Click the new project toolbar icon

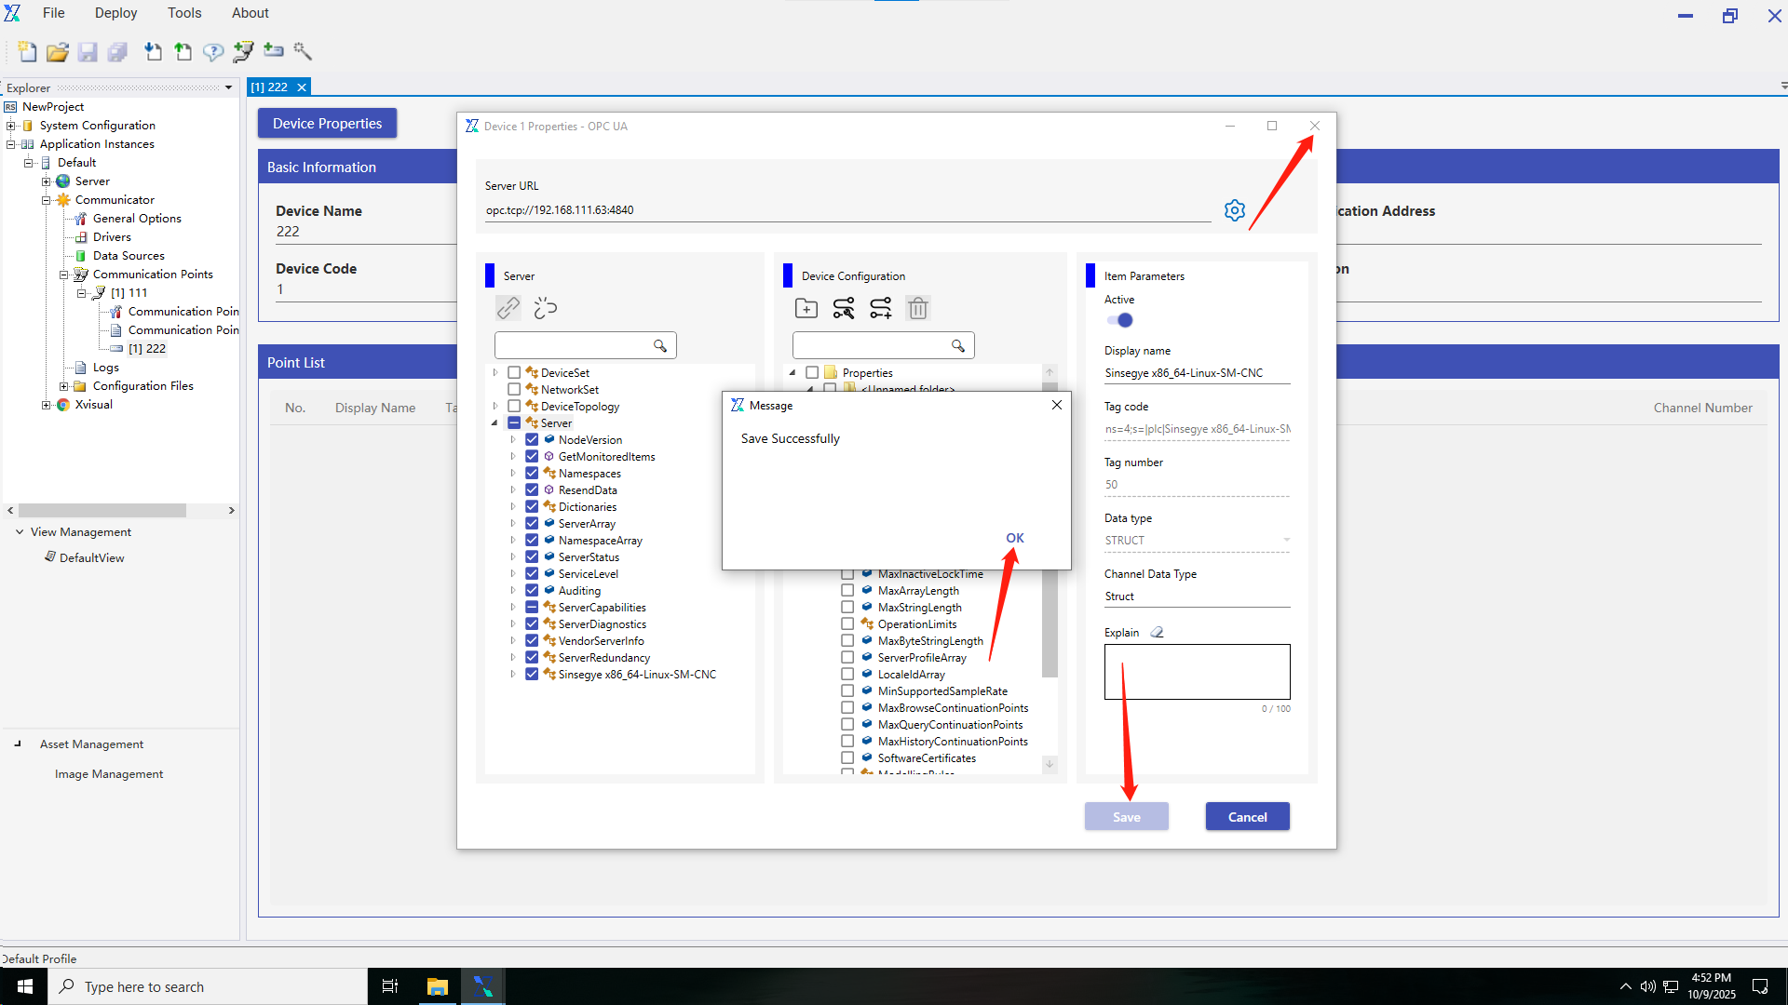coord(27,52)
